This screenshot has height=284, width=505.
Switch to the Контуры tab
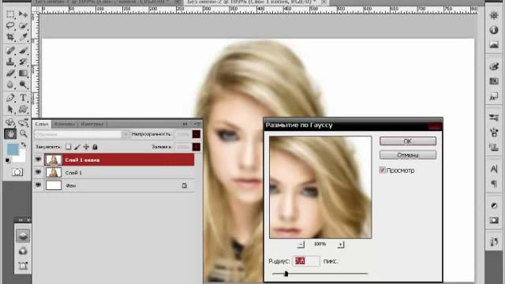coord(92,124)
